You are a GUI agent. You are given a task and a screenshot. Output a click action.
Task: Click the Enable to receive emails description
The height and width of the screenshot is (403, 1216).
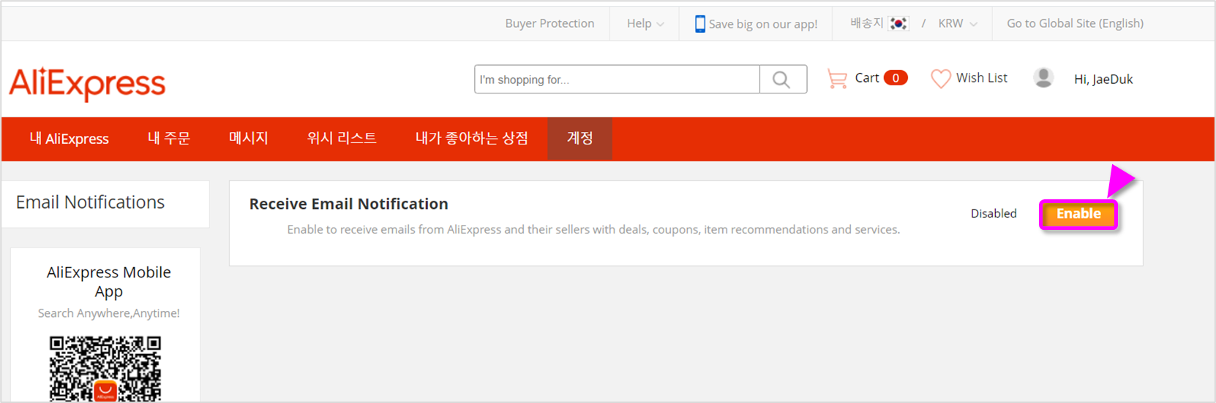593,229
